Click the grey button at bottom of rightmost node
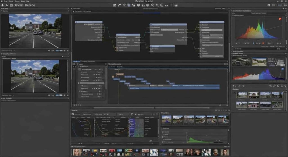 (x=213, y=56)
